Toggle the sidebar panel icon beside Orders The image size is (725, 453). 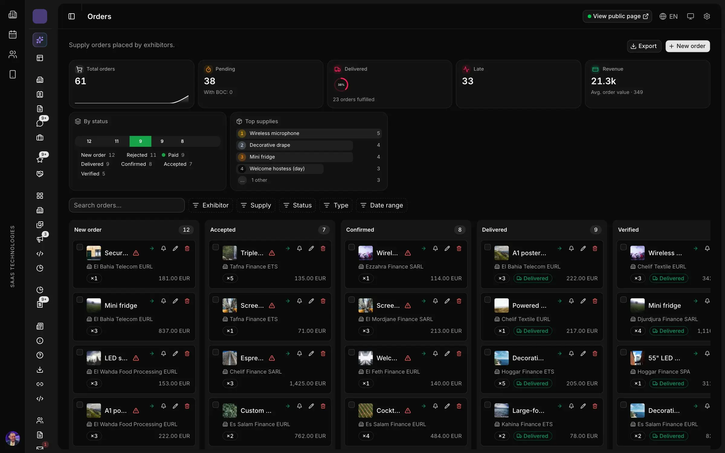pyautogui.click(x=72, y=16)
